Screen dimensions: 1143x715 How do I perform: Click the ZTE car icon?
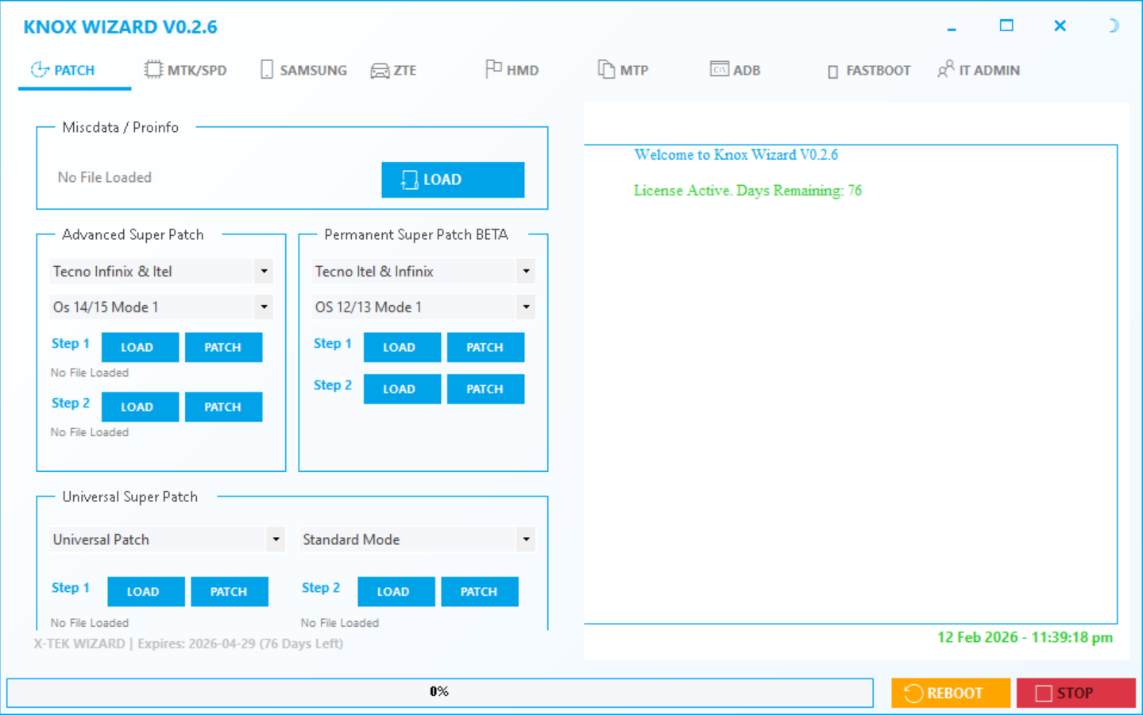pos(380,71)
